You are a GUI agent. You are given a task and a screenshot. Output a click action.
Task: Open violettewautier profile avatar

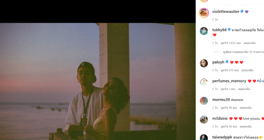coord(204,13)
